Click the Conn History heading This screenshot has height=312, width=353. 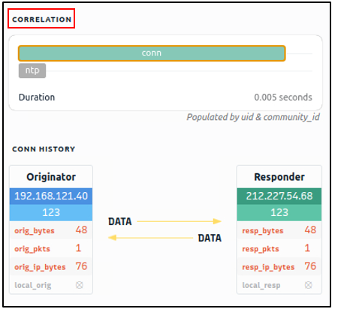coord(44,149)
